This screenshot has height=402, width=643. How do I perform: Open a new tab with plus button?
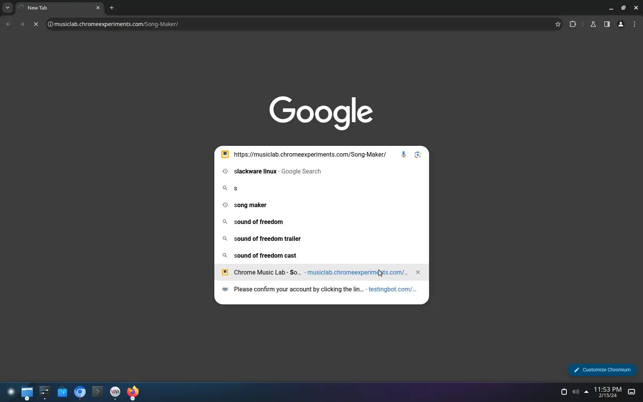pyautogui.click(x=112, y=8)
